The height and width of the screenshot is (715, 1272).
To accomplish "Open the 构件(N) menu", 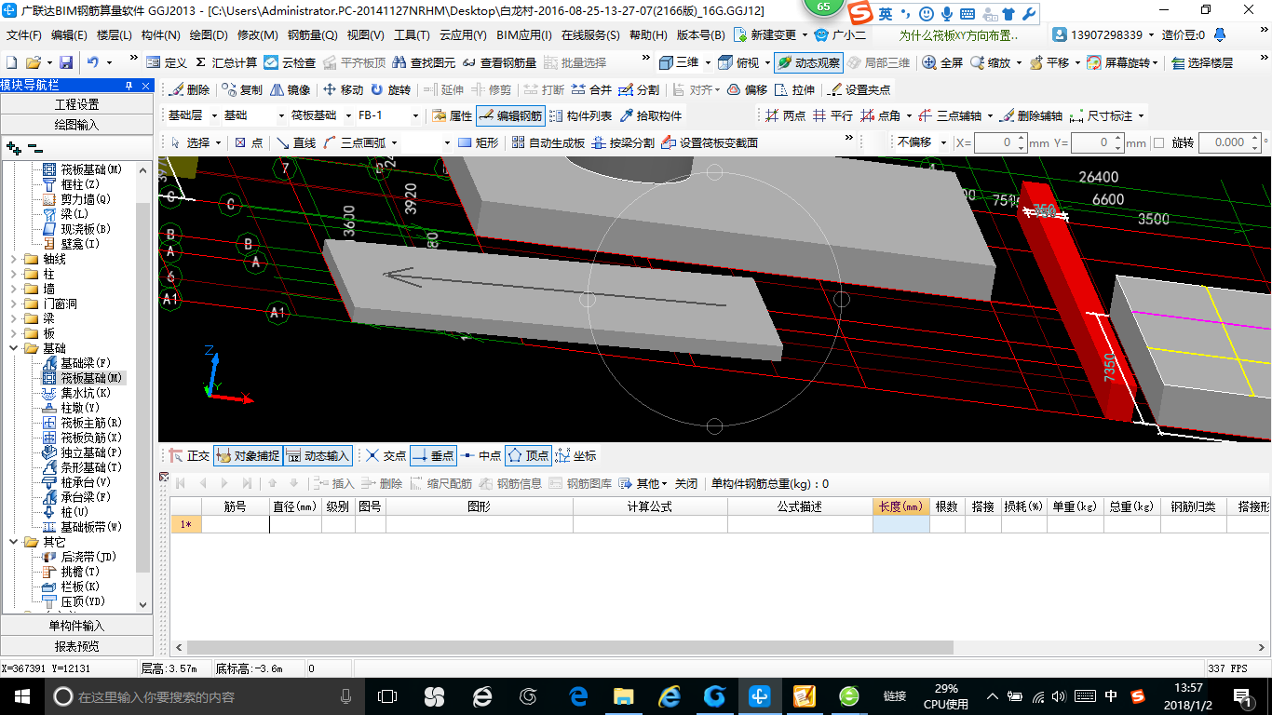I will tap(161, 35).
